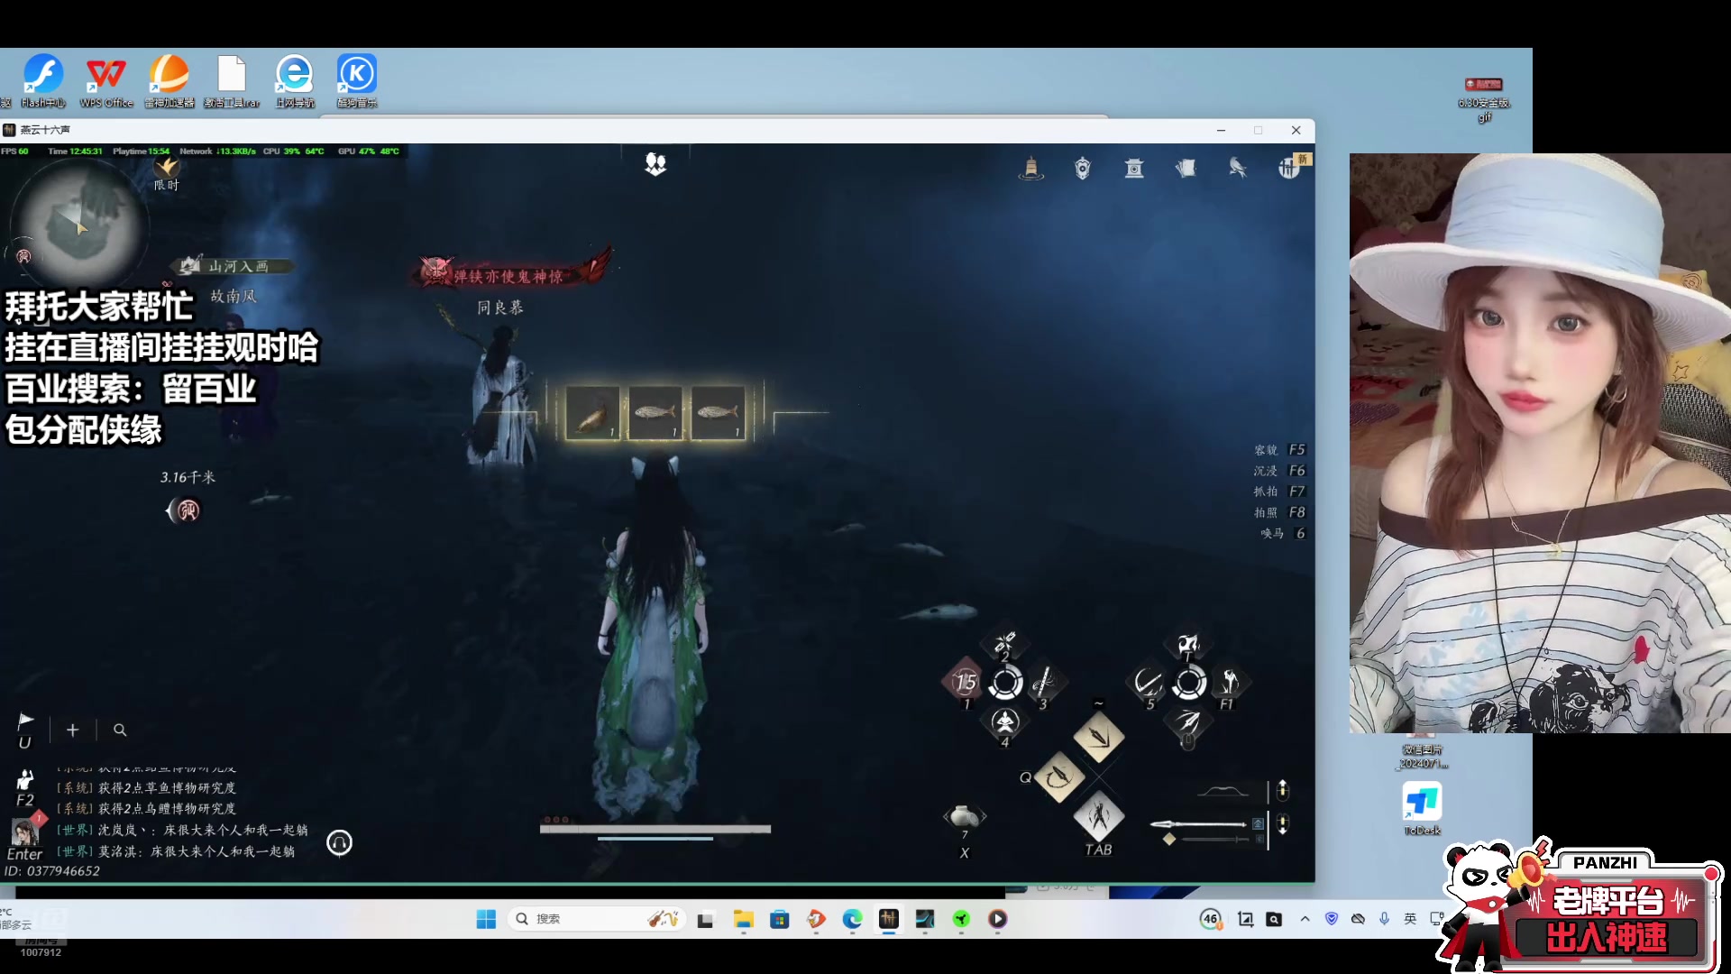The image size is (1731, 974).
Task: Use the TAB weapon swap skill
Action: (1099, 816)
